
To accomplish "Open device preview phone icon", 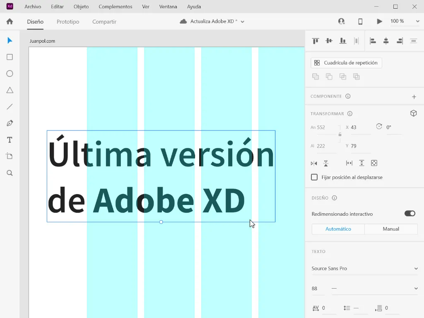I will pos(360,22).
